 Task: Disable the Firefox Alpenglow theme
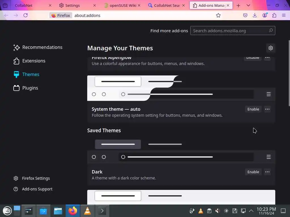tap(253, 58)
